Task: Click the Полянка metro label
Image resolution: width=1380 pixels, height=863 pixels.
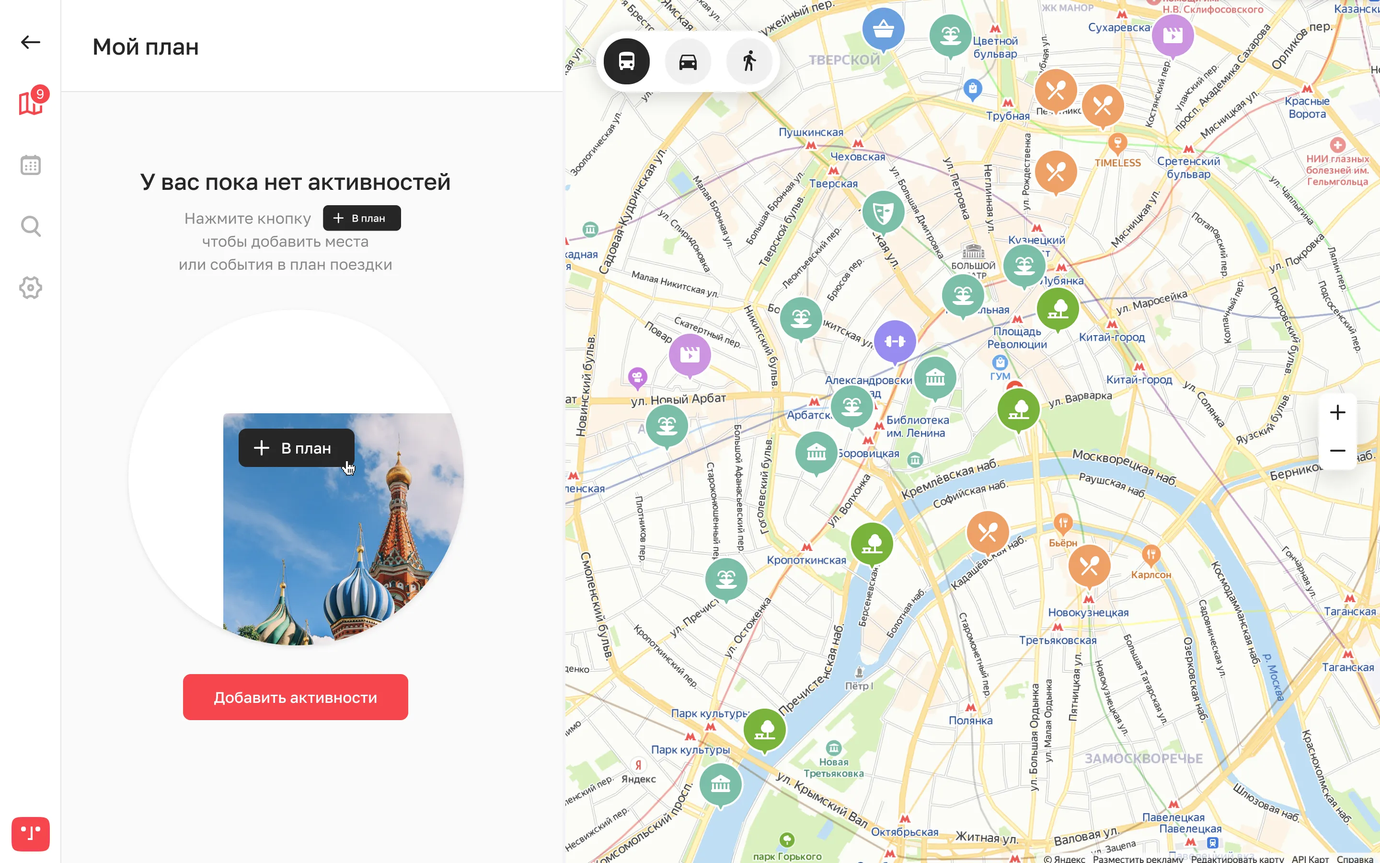Action: (x=971, y=720)
